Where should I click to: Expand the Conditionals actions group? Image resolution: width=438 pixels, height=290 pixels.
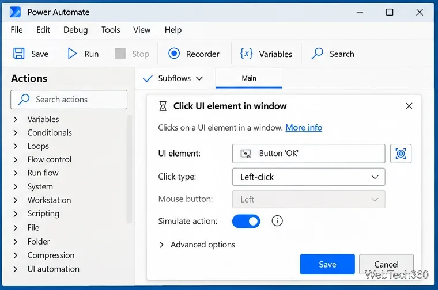(x=16, y=133)
